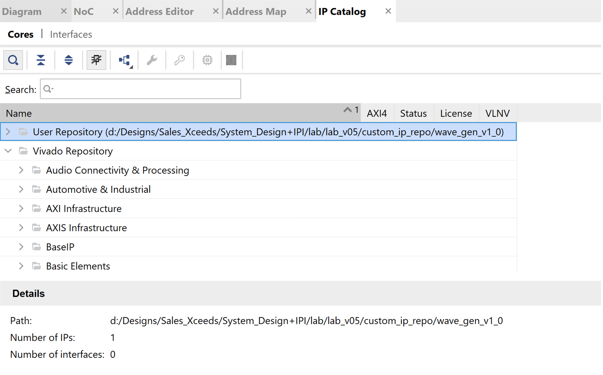Collapse the Vivado Repository node
The image size is (603, 375).
(x=8, y=151)
